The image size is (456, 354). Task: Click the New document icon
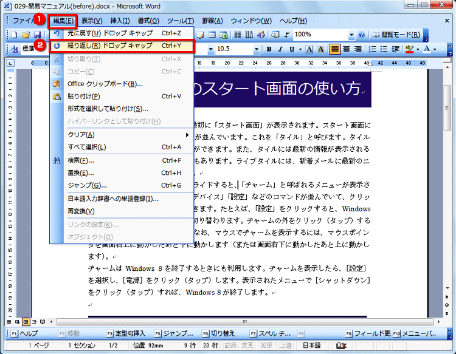(x=14, y=35)
